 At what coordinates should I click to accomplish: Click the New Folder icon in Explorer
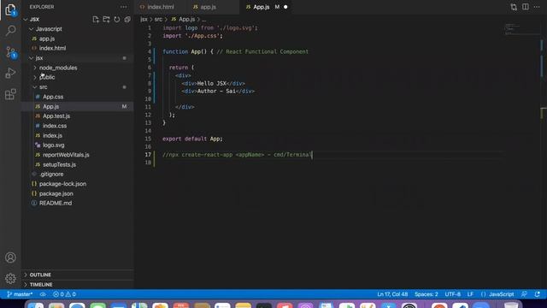point(106,20)
